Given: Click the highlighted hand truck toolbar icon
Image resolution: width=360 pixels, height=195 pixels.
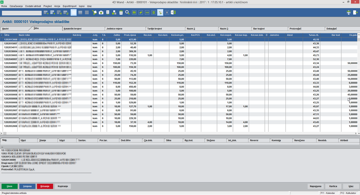Looking at the screenshot, I should (160, 12).
